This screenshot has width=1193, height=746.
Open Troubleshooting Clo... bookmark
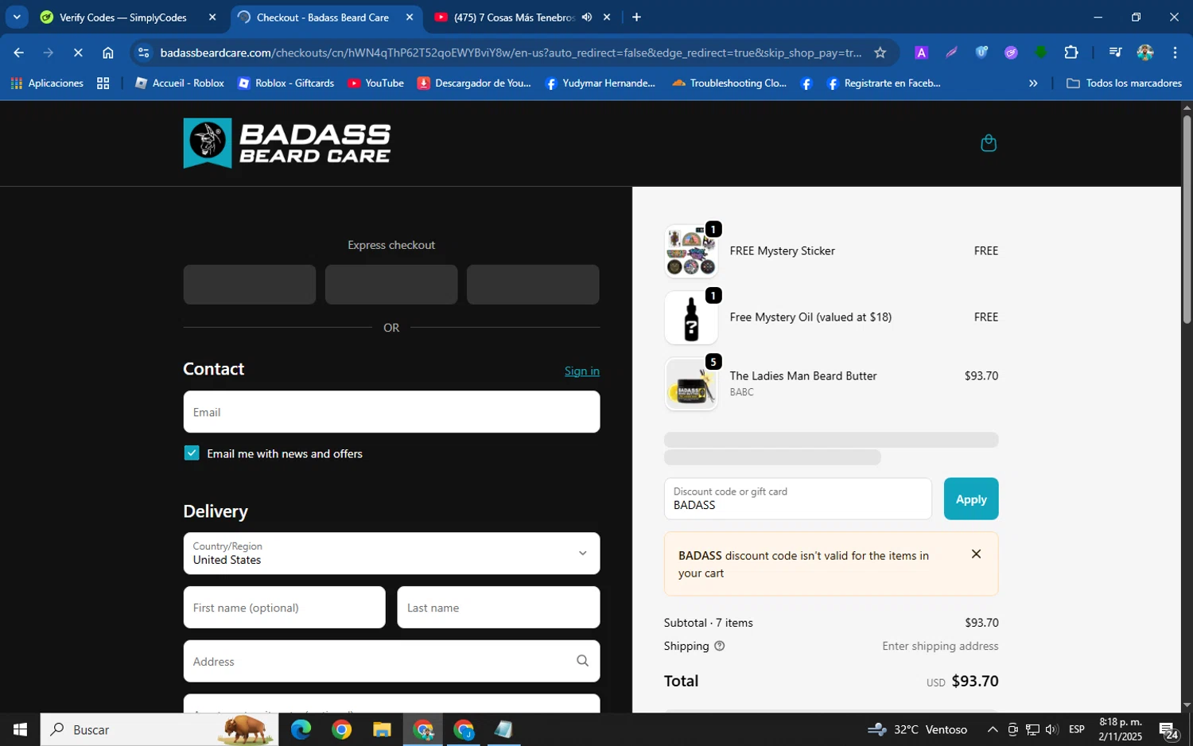coord(729,83)
